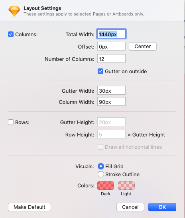The width and height of the screenshot is (185, 218).
Task: Dismiss dialog using the Cancel button
Action: pyautogui.click(x=130, y=207)
